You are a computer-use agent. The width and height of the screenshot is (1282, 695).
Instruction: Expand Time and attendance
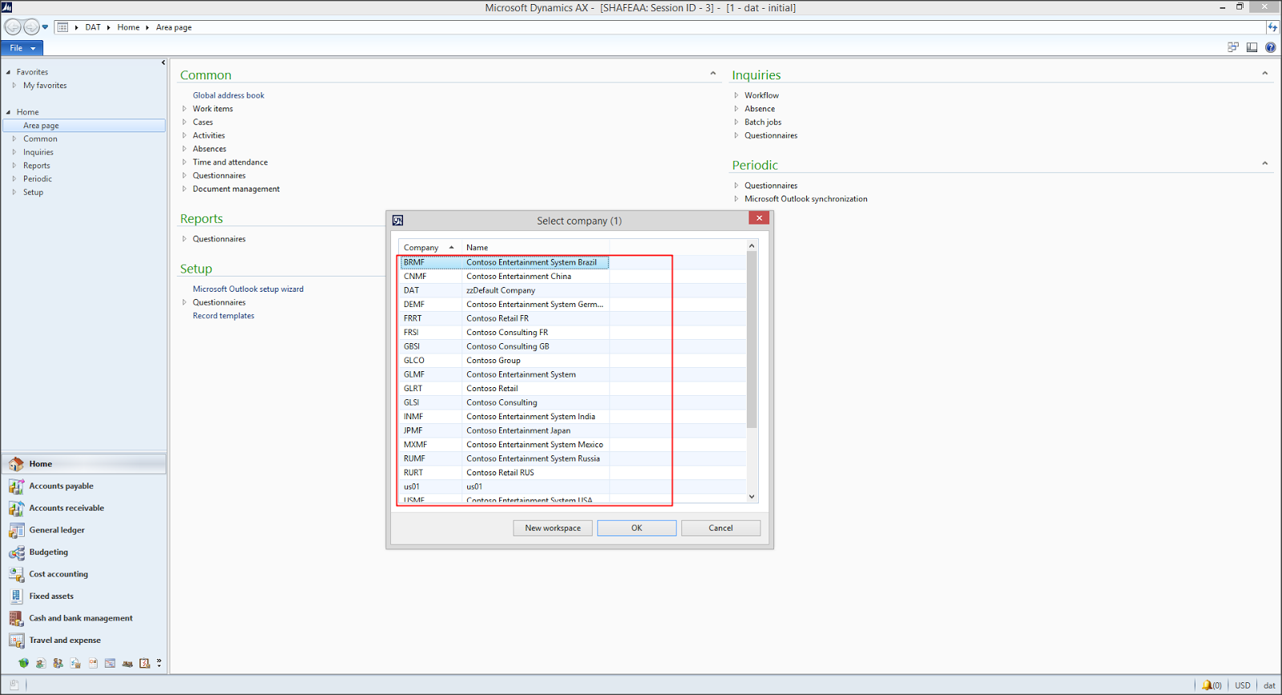pyautogui.click(x=184, y=162)
